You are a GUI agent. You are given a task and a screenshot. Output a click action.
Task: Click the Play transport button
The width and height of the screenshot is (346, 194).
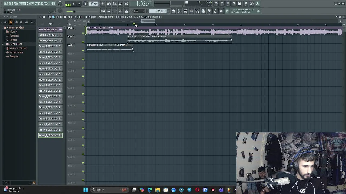(x=74, y=4)
